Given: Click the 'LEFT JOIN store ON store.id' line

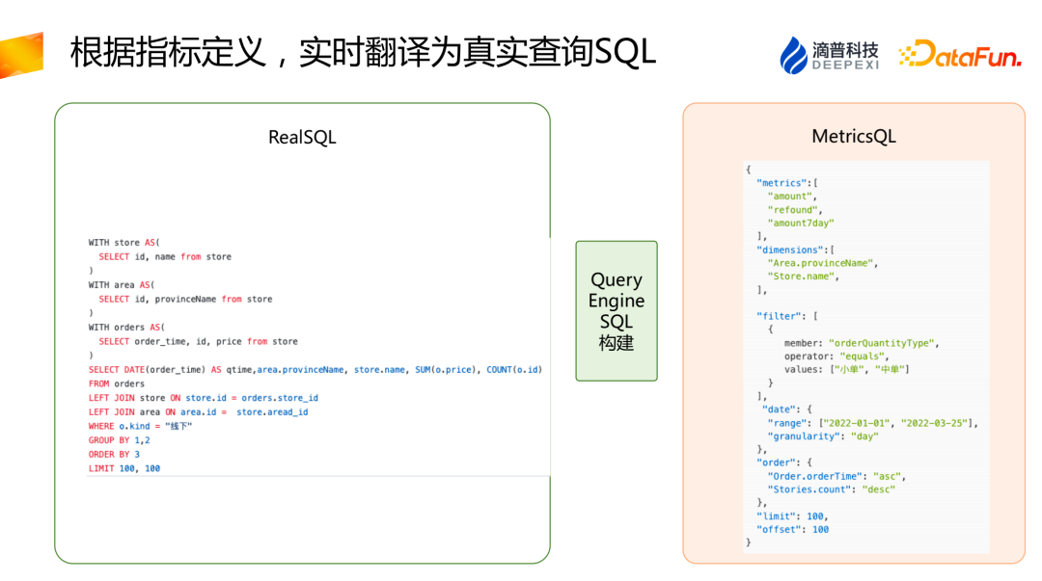Looking at the screenshot, I should 204,398.
